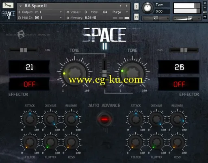The height and width of the screenshot is (163, 208).
Task: Click the right RELEASE knob
Action: (177, 119)
